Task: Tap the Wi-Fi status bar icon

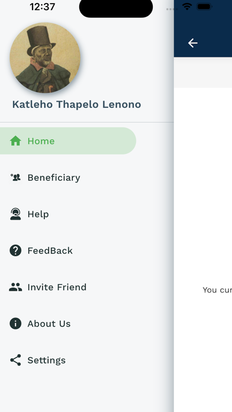Action: click(x=187, y=7)
